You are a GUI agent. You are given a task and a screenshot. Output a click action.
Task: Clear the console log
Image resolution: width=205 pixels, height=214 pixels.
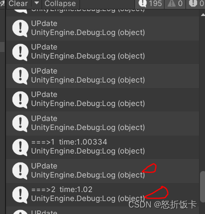[x=18, y=3]
